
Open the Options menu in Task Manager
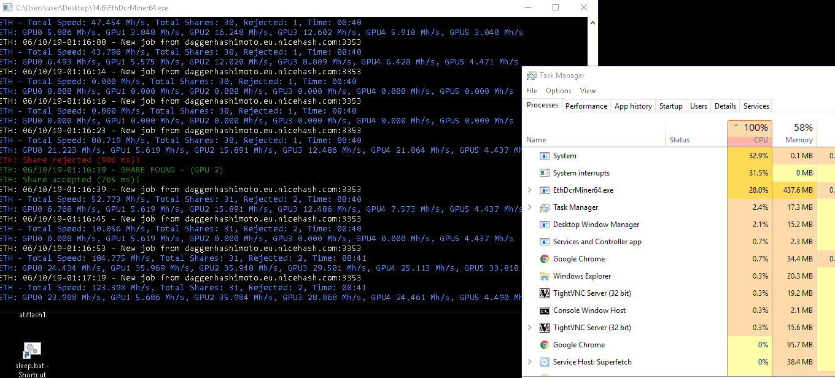click(x=559, y=90)
